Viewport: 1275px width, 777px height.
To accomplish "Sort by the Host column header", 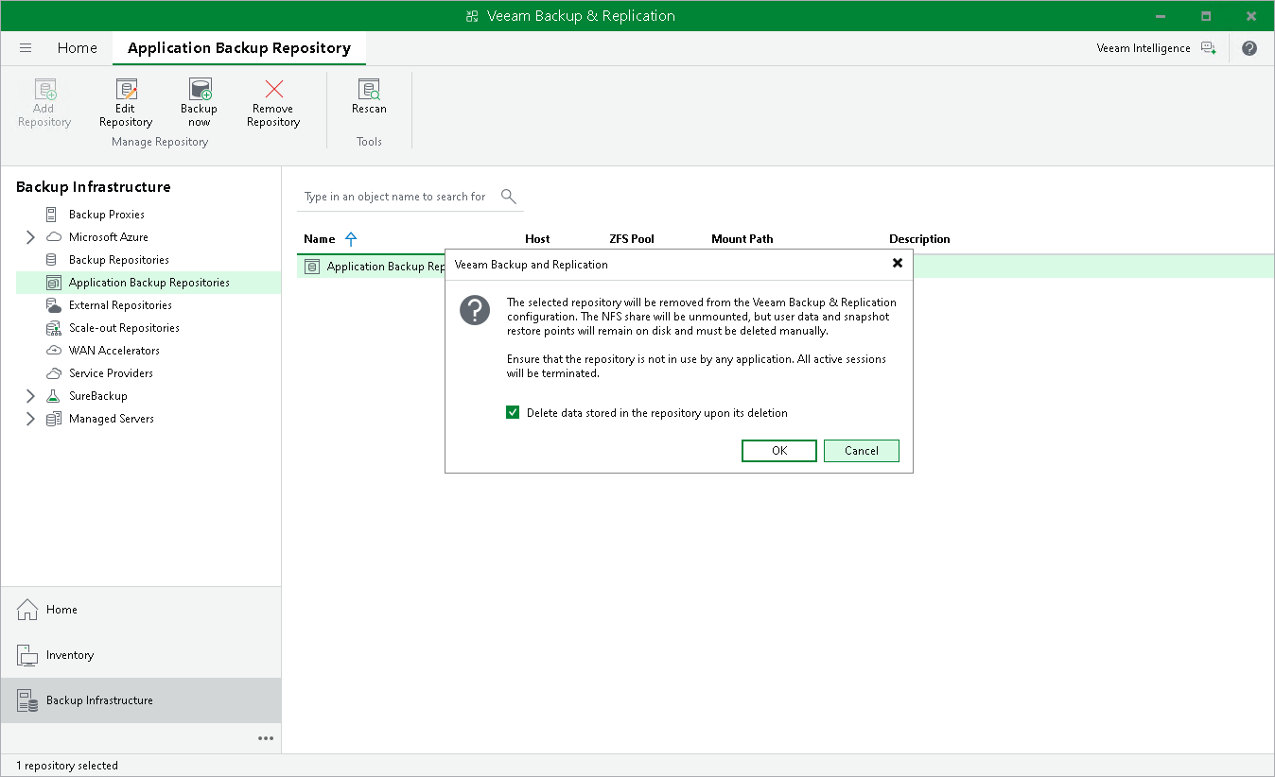I will pyautogui.click(x=537, y=239).
